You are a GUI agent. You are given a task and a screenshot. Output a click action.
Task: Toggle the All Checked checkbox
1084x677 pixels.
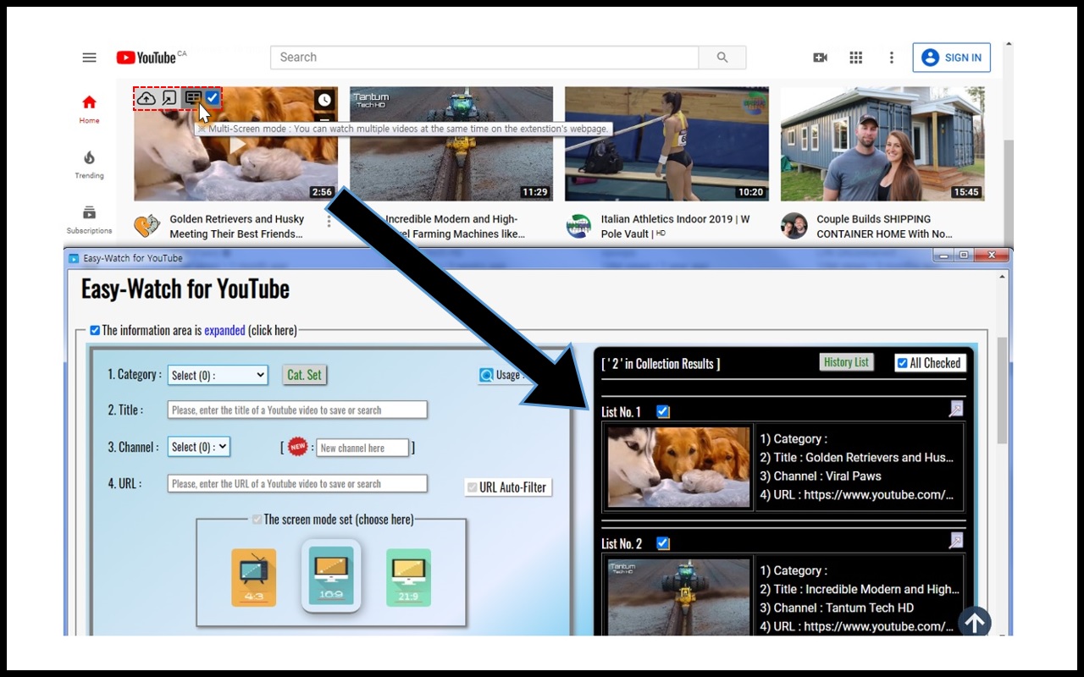pyautogui.click(x=903, y=363)
